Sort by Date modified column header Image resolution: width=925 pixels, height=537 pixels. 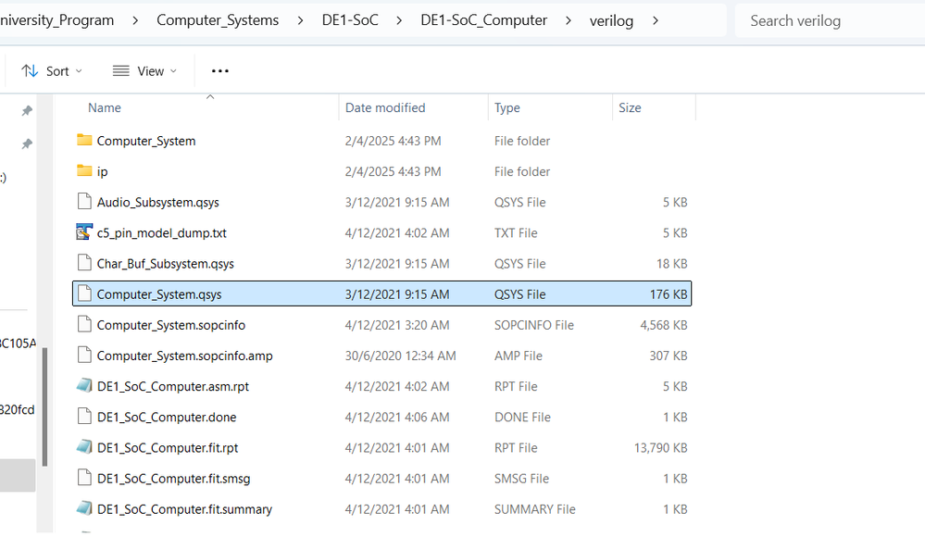(x=385, y=107)
